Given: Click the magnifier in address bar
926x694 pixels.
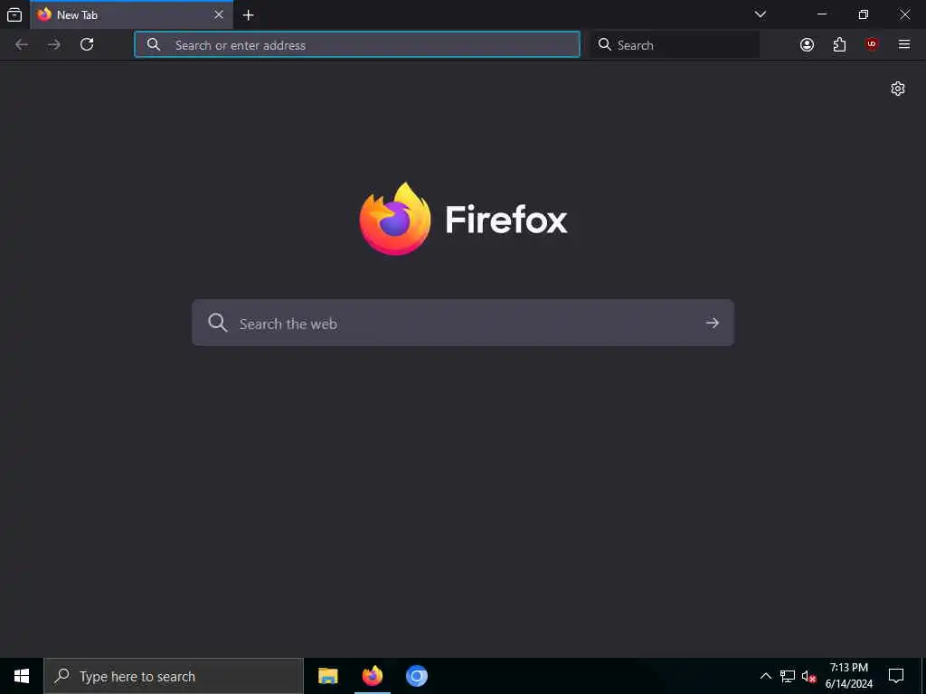Looking at the screenshot, I should [x=154, y=45].
